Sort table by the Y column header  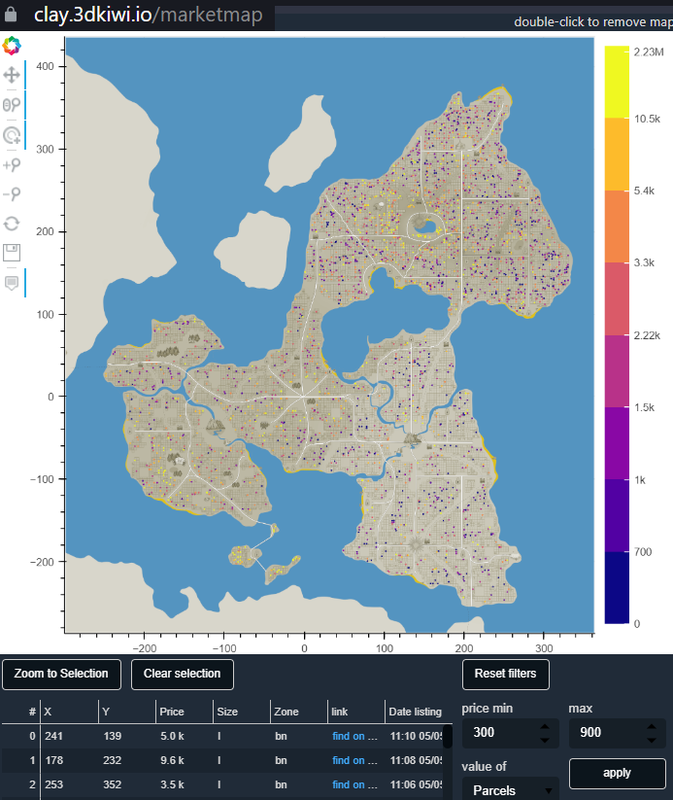tap(126, 712)
